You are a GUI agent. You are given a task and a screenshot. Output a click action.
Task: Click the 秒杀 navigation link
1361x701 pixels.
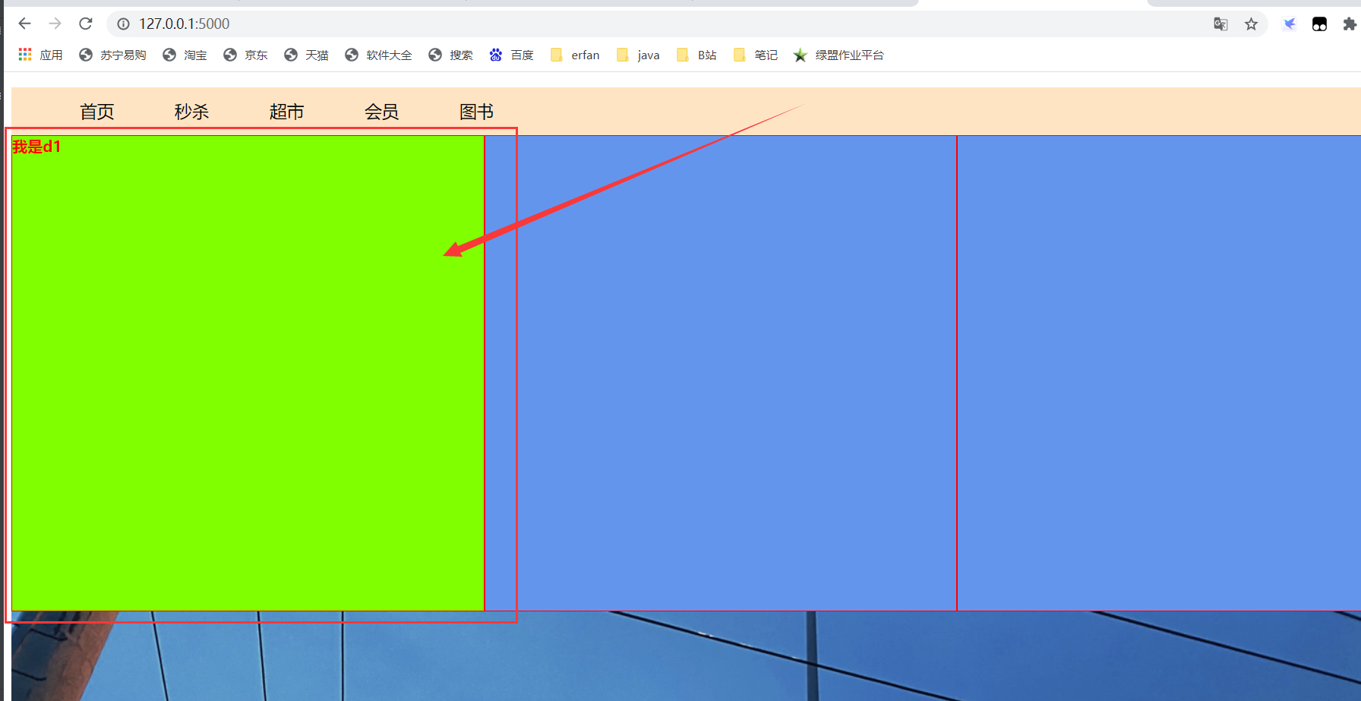[191, 111]
